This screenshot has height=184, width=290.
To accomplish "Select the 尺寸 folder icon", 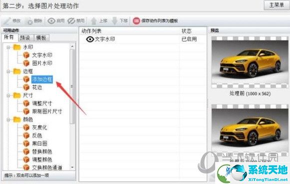I will [x=17, y=95].
